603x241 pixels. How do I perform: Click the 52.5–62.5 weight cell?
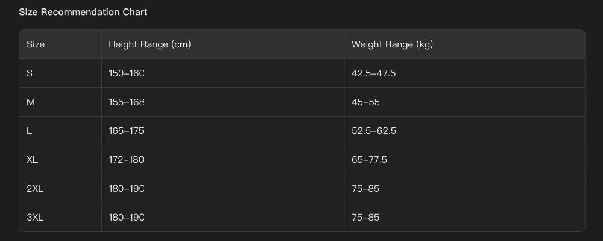click(373, 131)
